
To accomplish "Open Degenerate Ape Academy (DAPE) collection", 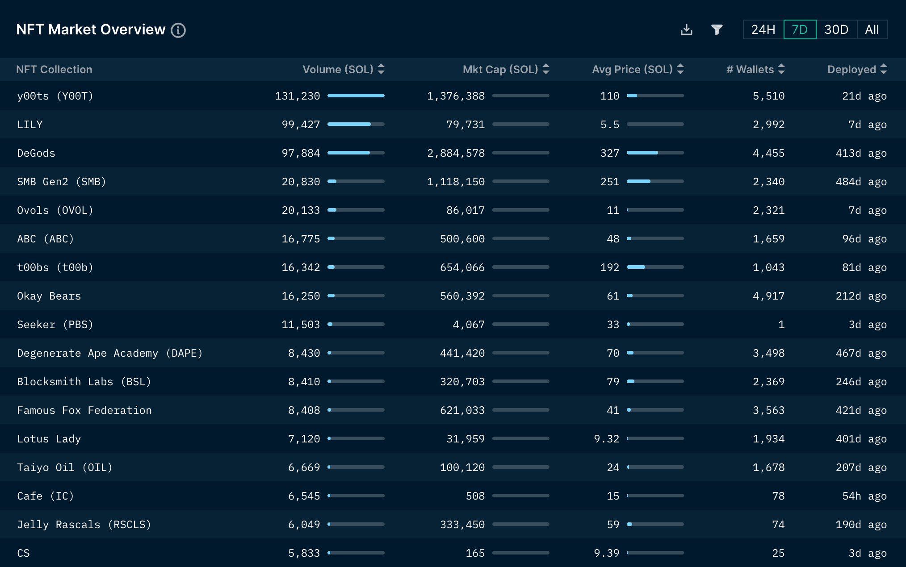I will pos(109,353).
